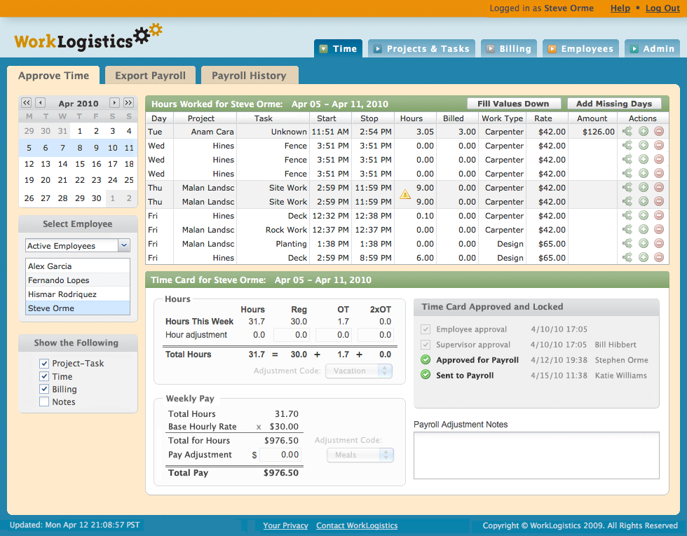Click the warning triangle on Thu hours
687x536 pixels.
pos(405,194)
